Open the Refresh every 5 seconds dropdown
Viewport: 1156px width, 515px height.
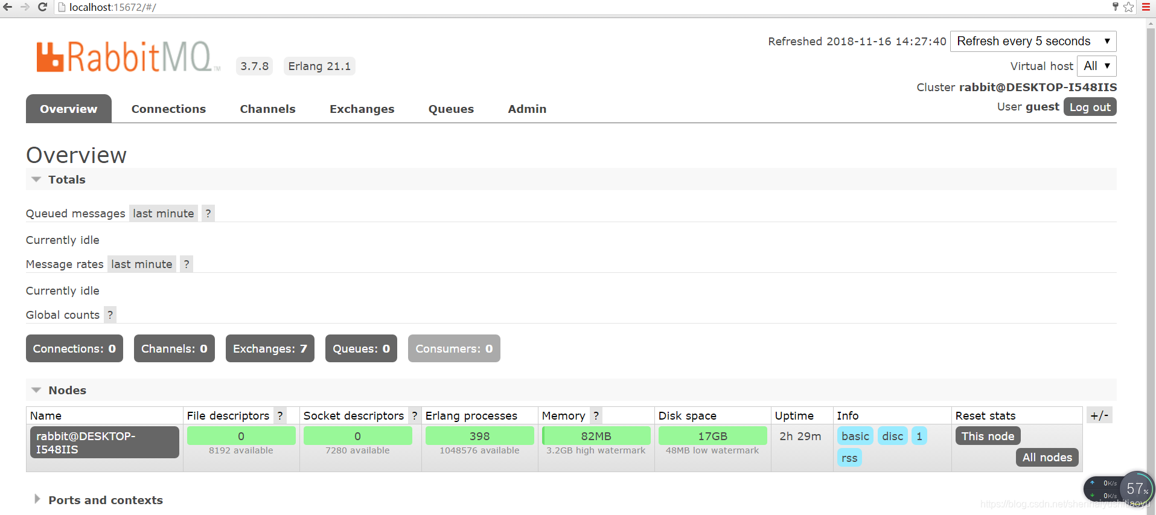[1033, 41]
